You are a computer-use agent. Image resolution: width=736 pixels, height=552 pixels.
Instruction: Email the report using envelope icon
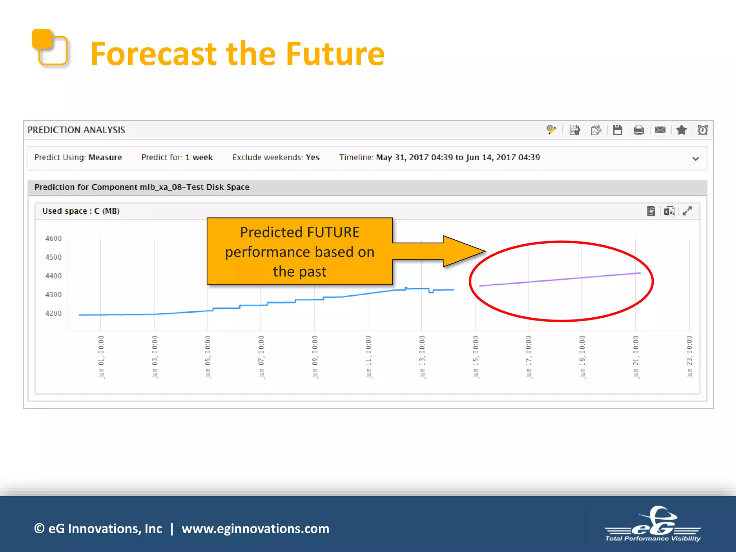pos(660,130)
